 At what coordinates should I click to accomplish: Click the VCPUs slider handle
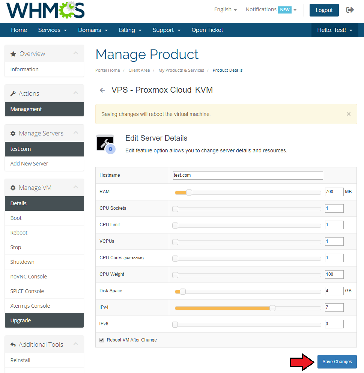click(175, 242)
